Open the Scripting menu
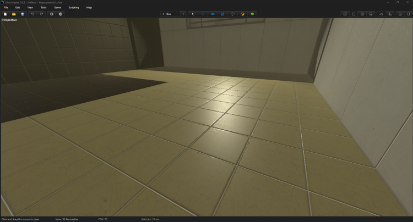 click(x=73, y=7)
